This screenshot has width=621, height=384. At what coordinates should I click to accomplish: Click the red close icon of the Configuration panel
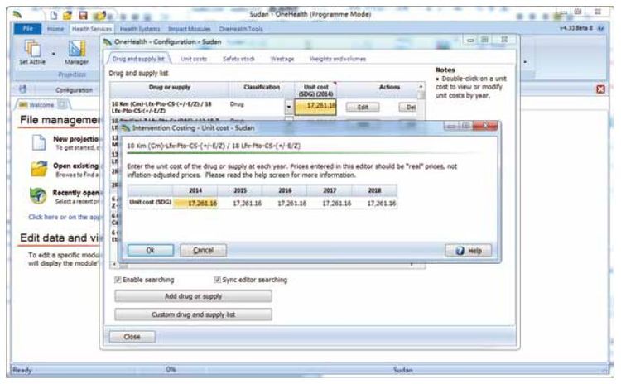(x=600, y=89)
